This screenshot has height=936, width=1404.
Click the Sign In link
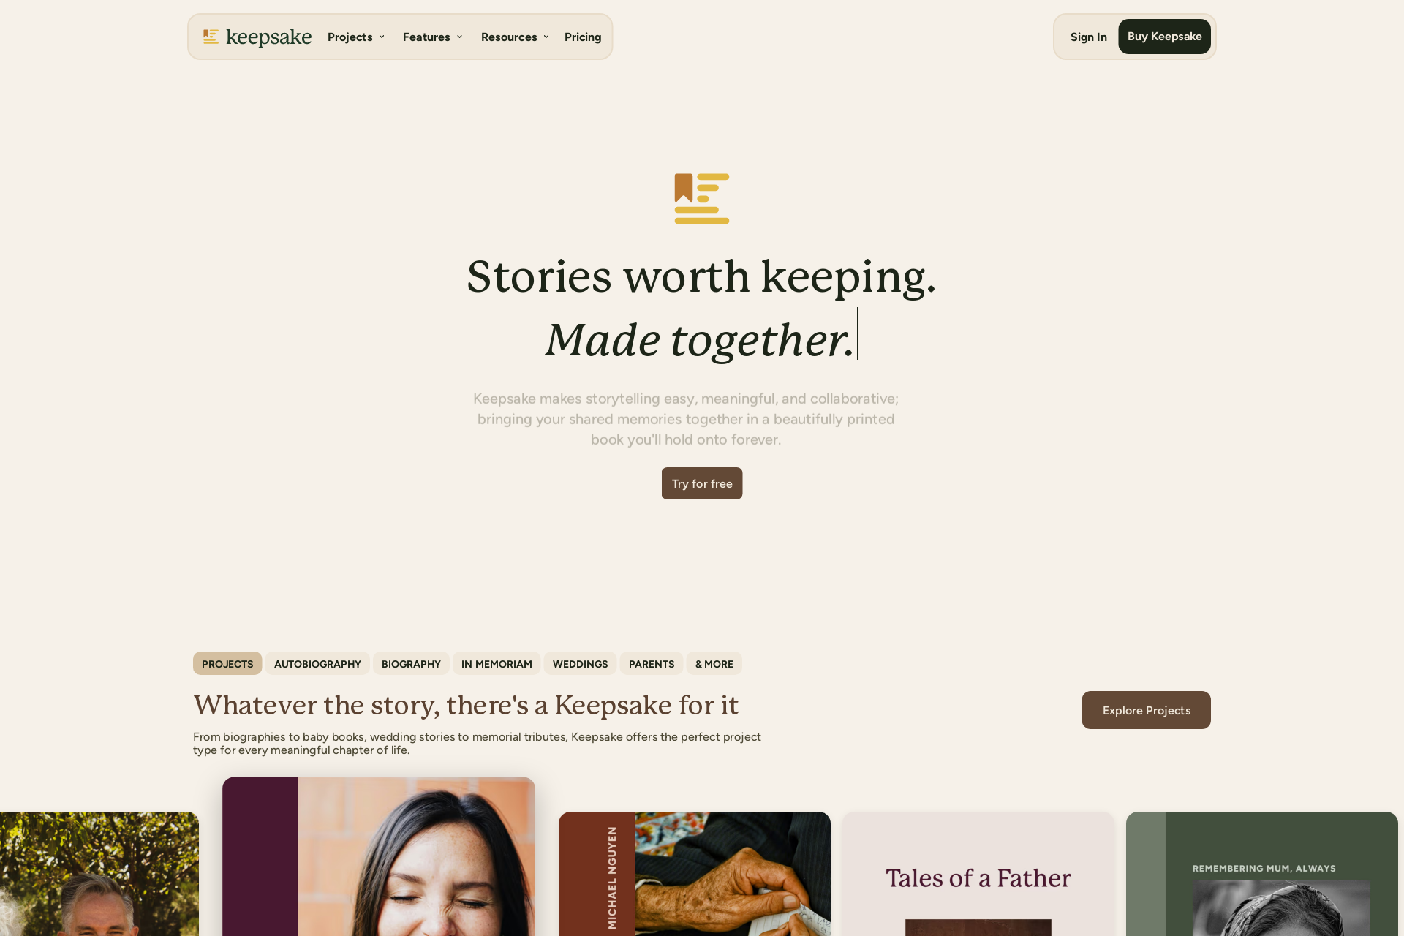pyautogui.click(x=1088, y=37)
